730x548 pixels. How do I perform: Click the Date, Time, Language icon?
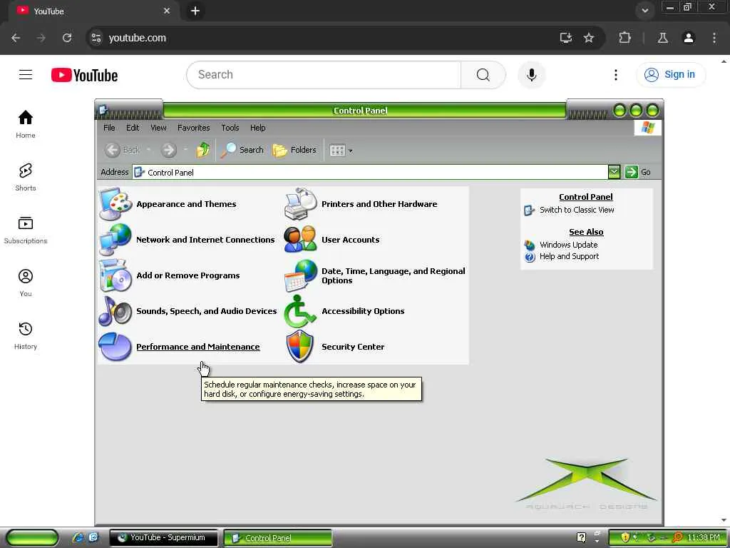click(x=300, y=275)
